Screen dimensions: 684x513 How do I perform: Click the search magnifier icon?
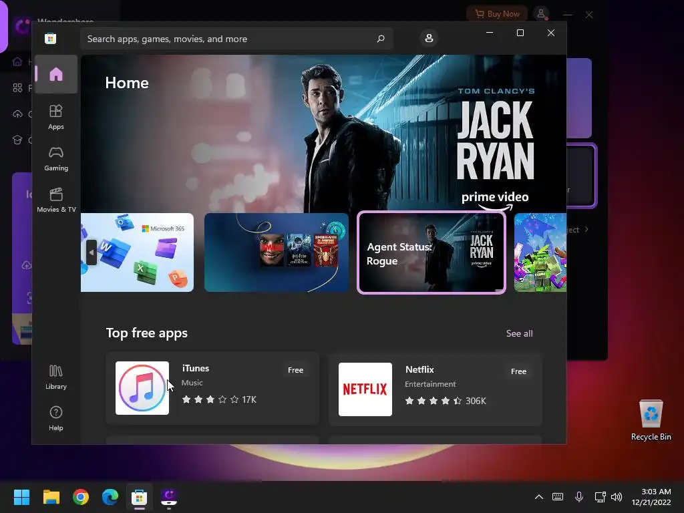[x=381, y=38]
